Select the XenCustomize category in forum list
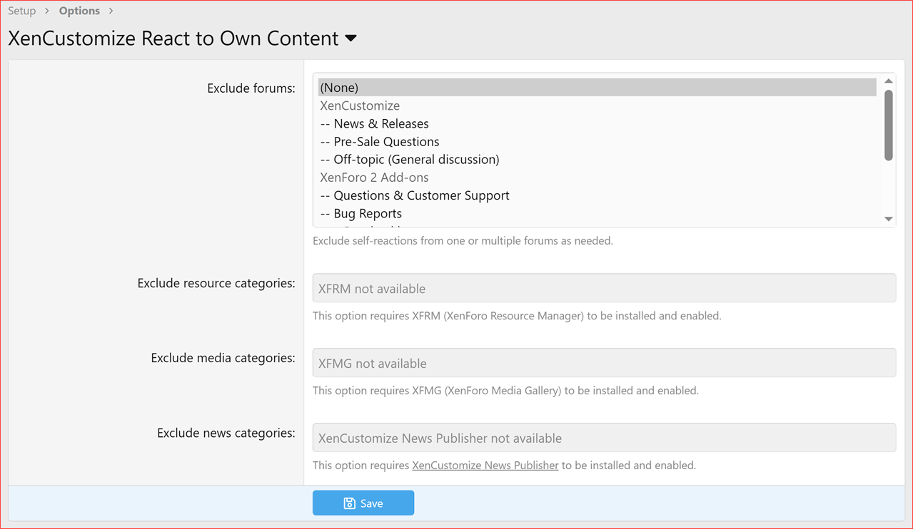913x529 pixels. click(597, 106)
